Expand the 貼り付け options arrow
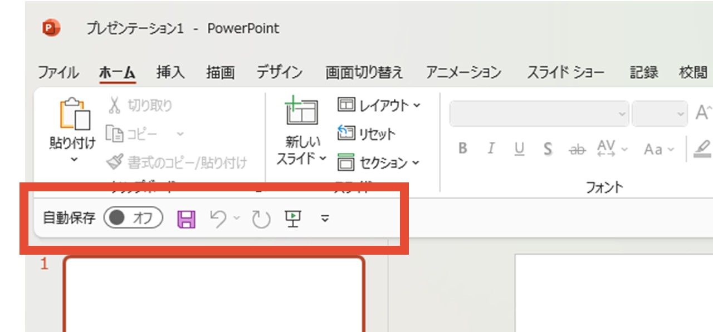This screenshot has width=713, height=332. click(75, 160)
